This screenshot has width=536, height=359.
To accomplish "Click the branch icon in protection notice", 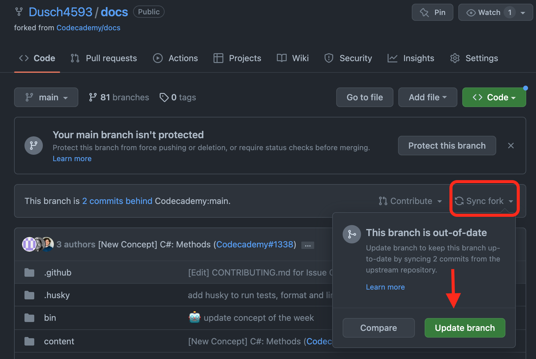I will pos(34,146).
